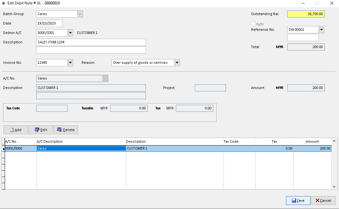Click the Total MYR amount field

coord(306,47)
